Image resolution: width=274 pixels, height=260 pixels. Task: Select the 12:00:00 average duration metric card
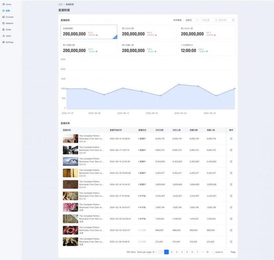tap(207, 49)
